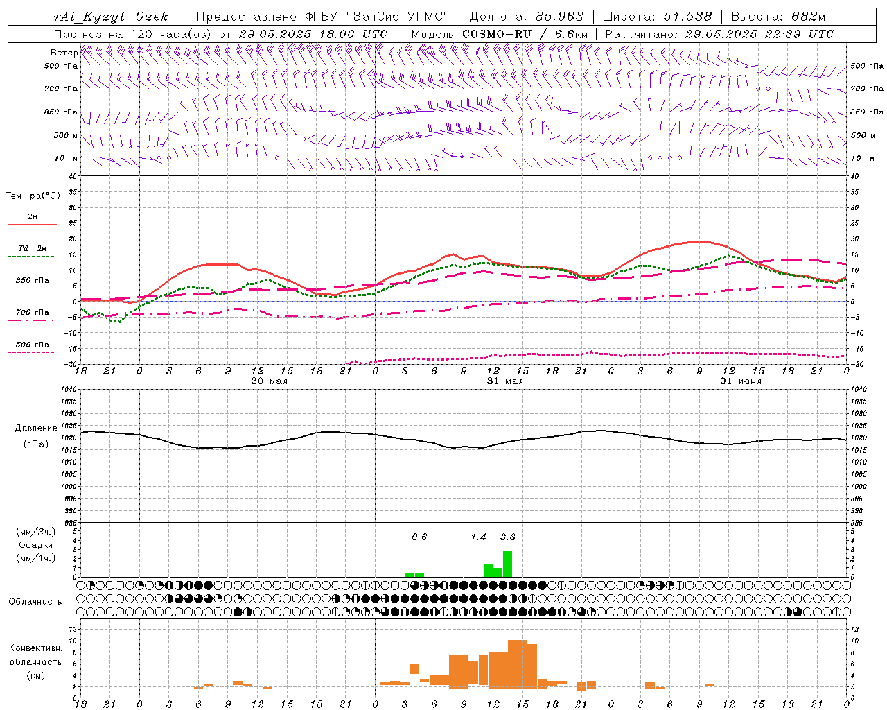Click the 700 гПа temperature legend entry
This screenshot has width=887, height=710.
[x=33, y=313]
